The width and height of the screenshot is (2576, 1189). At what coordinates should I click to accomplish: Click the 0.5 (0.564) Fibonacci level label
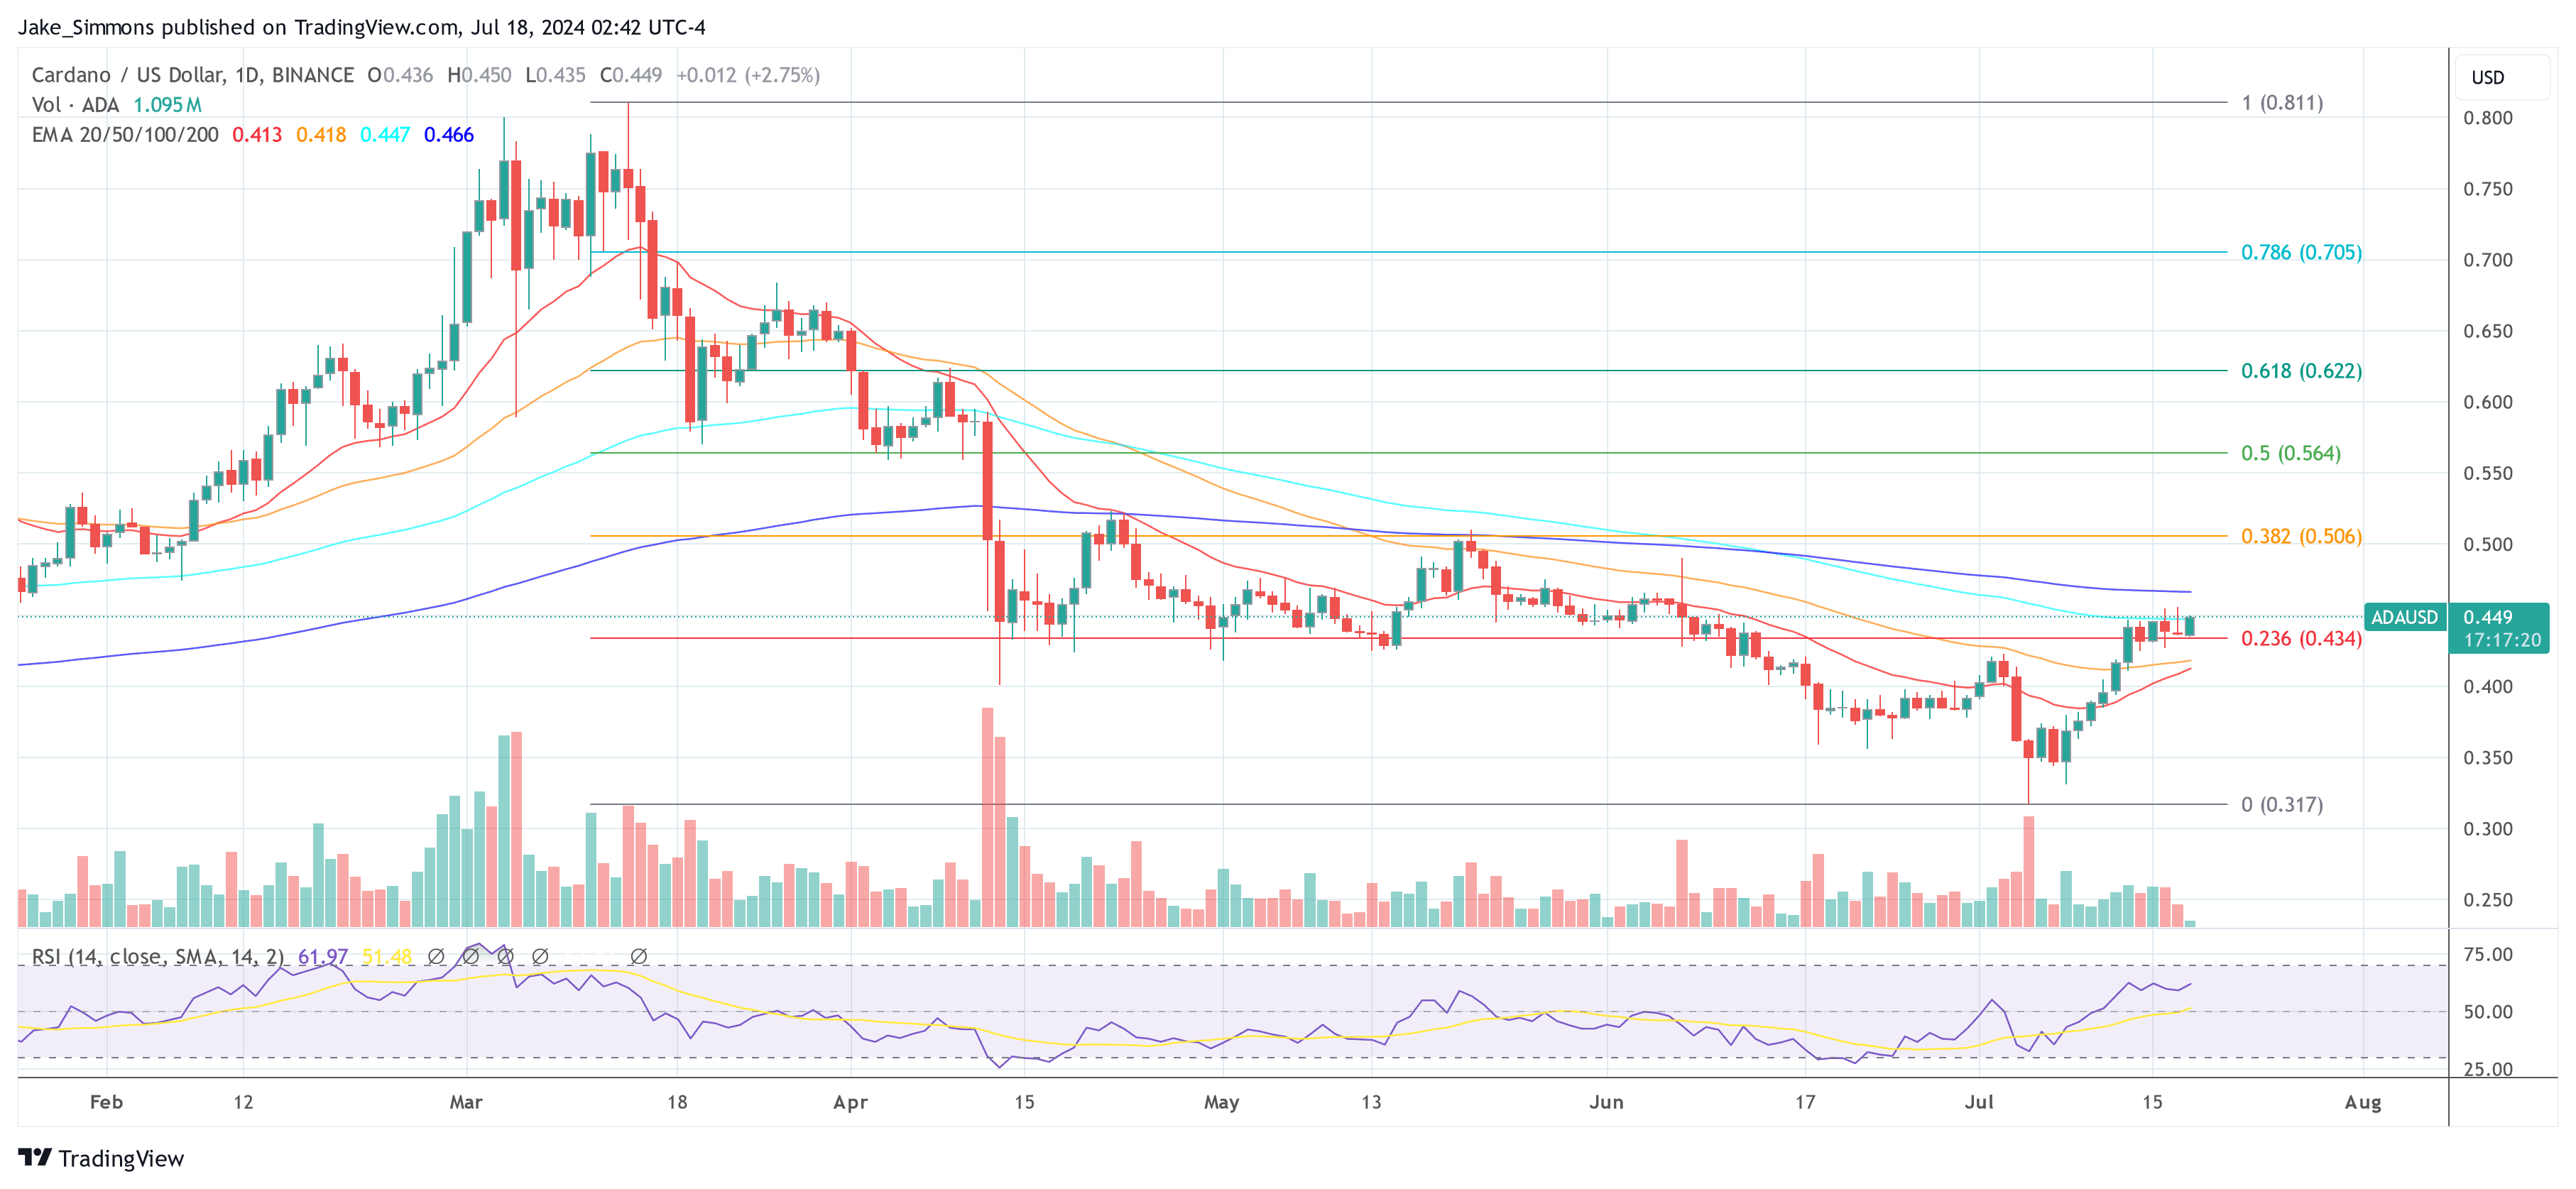click(2290, 454)
